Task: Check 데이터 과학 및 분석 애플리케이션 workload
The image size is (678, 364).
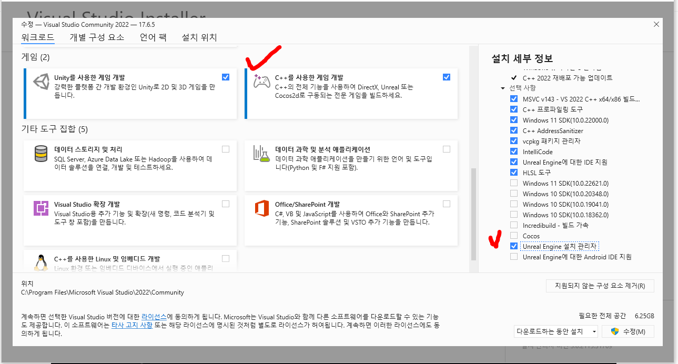Action: [x=447, y=149]
